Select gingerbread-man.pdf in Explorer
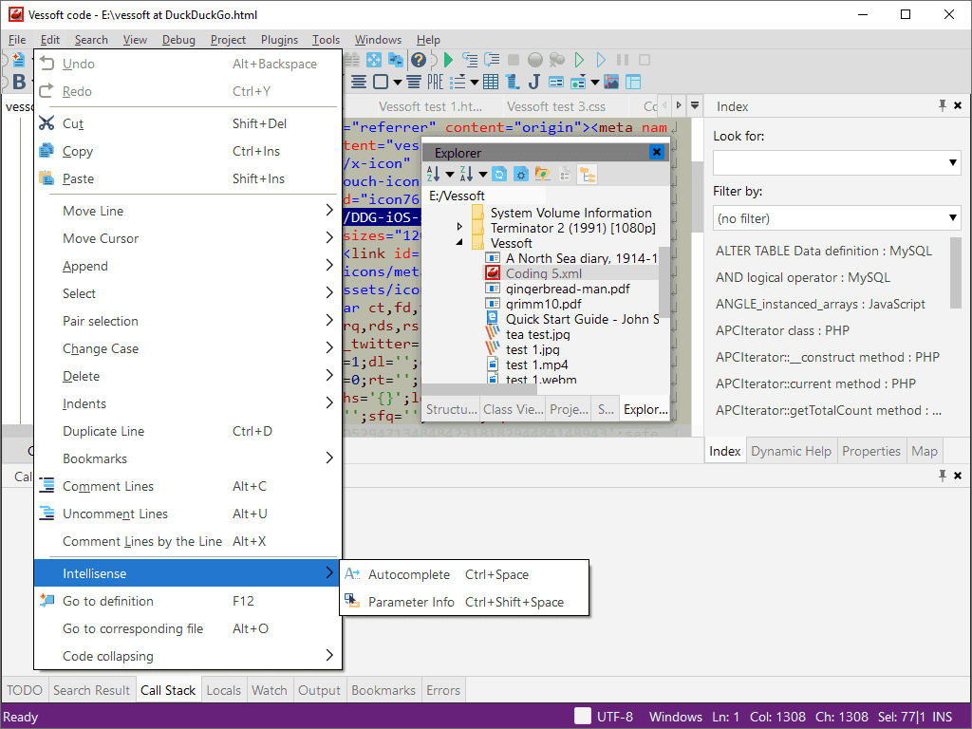Image resolution: width=972 pixels, height=729 pixels. pyautogui.click(x=568, y=289)
